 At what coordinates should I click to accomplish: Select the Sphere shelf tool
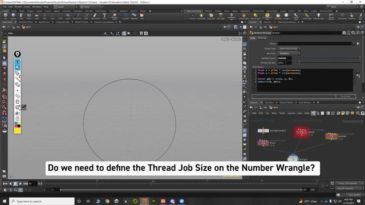[x=14, y=16]
